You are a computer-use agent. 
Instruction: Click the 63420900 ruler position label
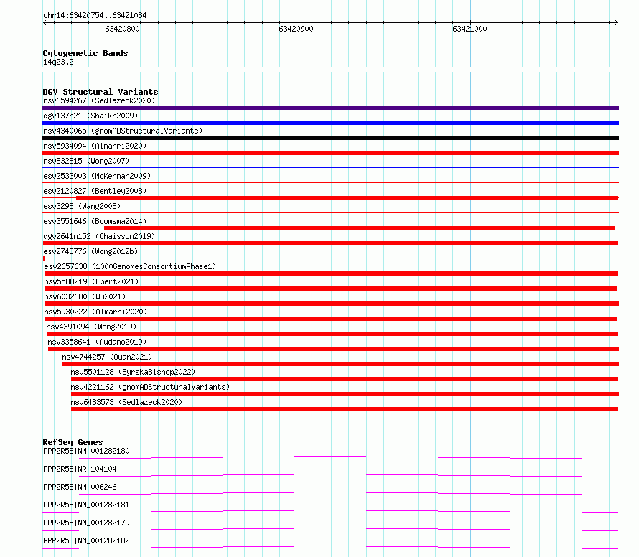[x=297, y=29]
